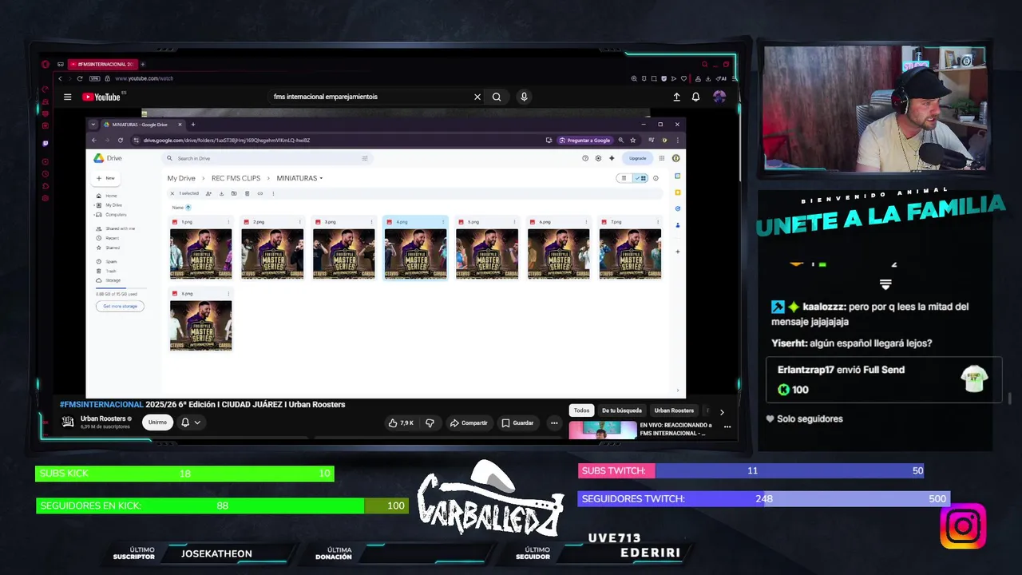The image size is (1022, 575).
Task: Copy link of selected file
Action: 259,193
